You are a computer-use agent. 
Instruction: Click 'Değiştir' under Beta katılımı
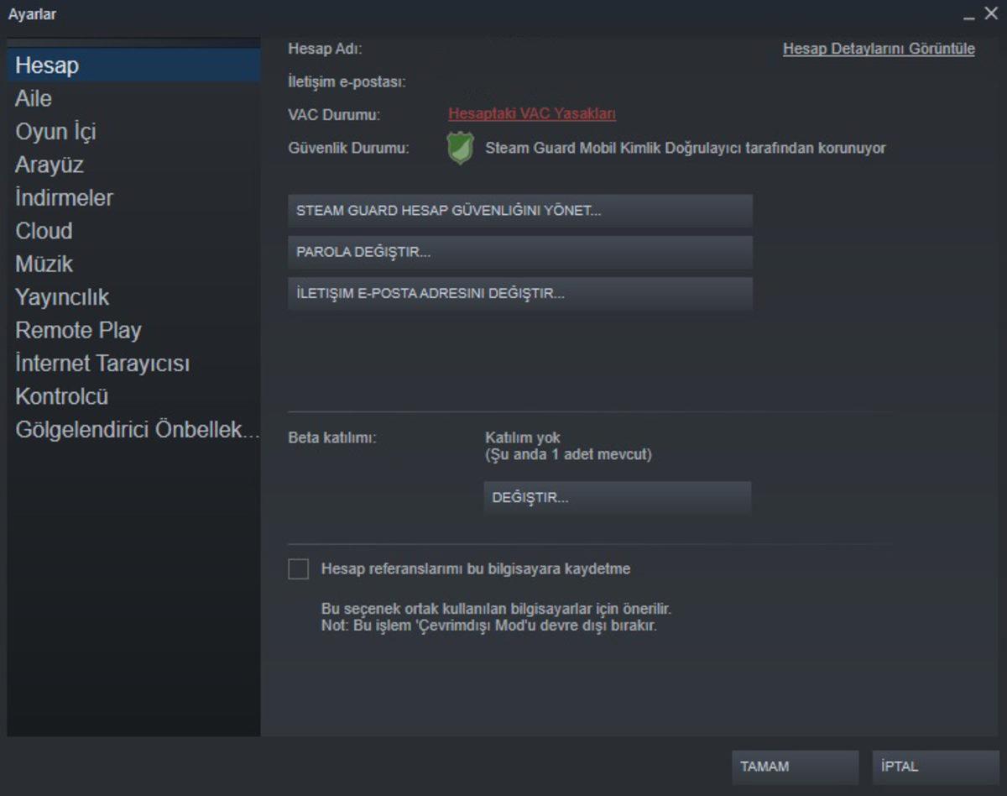617,497
